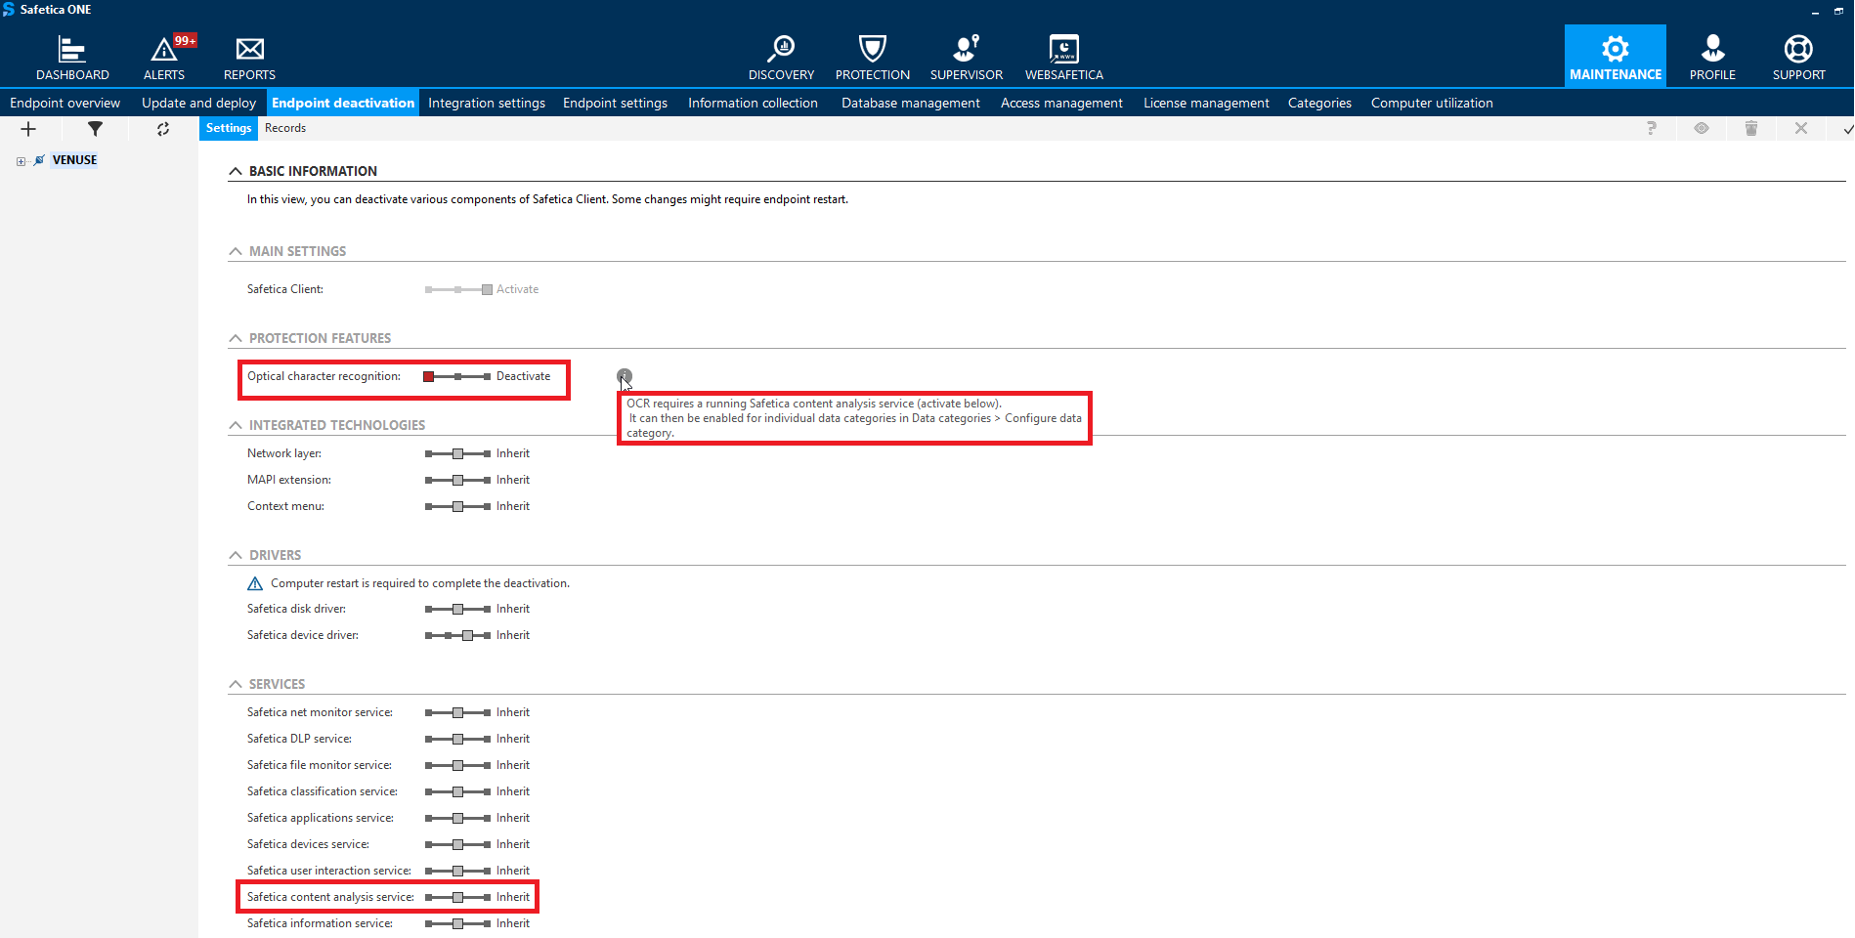The image size is (1855, 938).
Task: Collapse the Integrated Technologies section
Action: 236,425
